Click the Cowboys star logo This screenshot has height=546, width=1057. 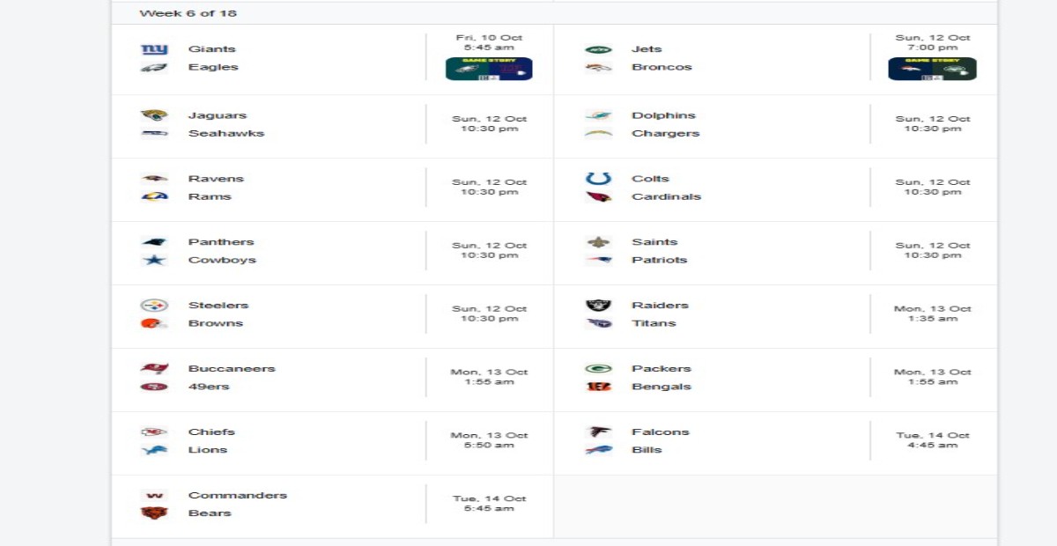(154, 260)
